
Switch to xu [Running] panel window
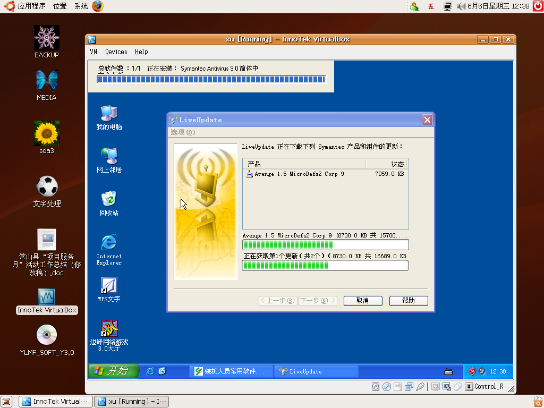pos(132,402)
